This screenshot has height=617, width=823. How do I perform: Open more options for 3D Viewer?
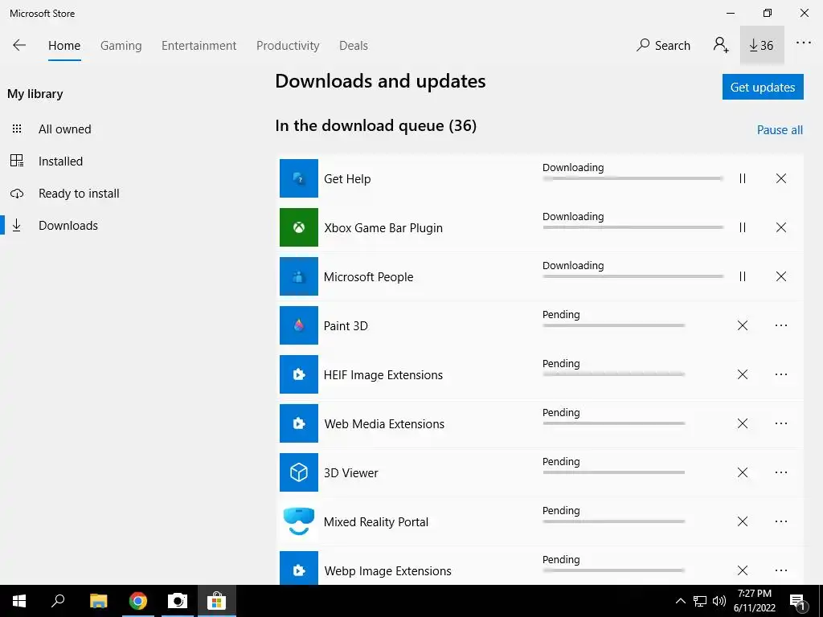click(781, 472)
